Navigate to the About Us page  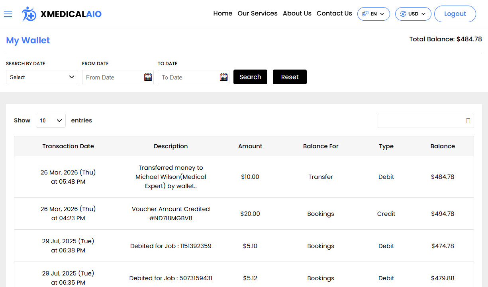[297, 14]
